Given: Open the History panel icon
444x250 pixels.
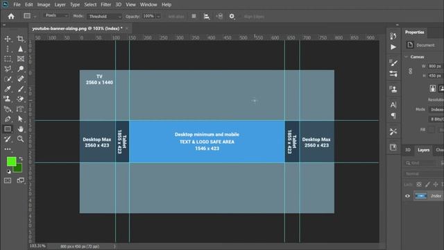Looking at the screenshot, I should coord(393,36).
